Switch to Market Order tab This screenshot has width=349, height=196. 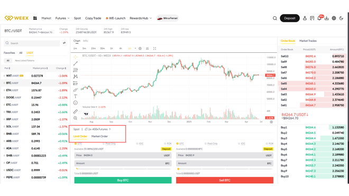coord(99,136)
